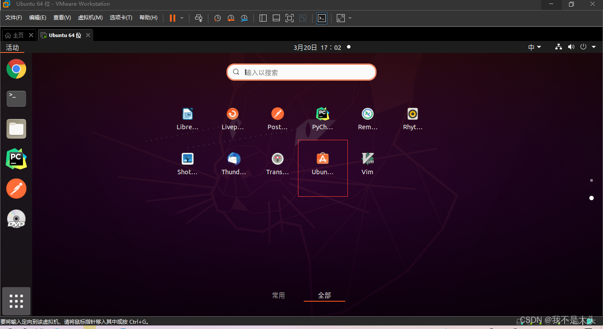Launch Vim from the app grid
The height and width of the screenshot is (329, 603).
pyautogui.click(x=368, y=164)
